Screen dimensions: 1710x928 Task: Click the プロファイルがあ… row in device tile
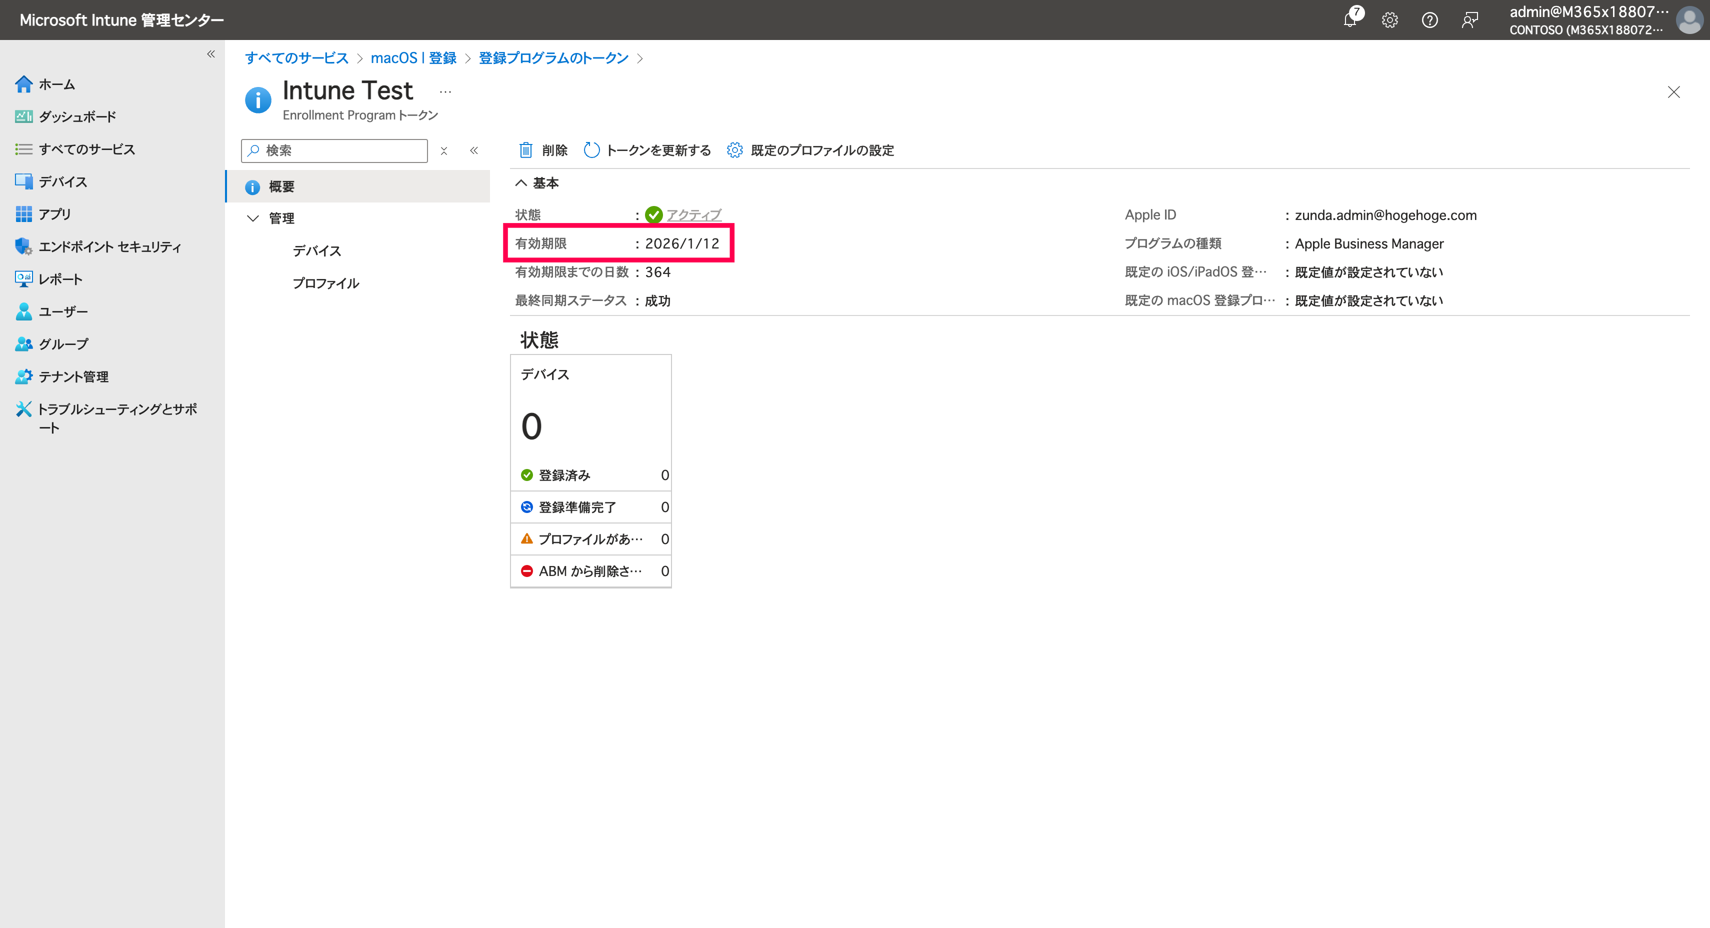click(x=591, y=539)
